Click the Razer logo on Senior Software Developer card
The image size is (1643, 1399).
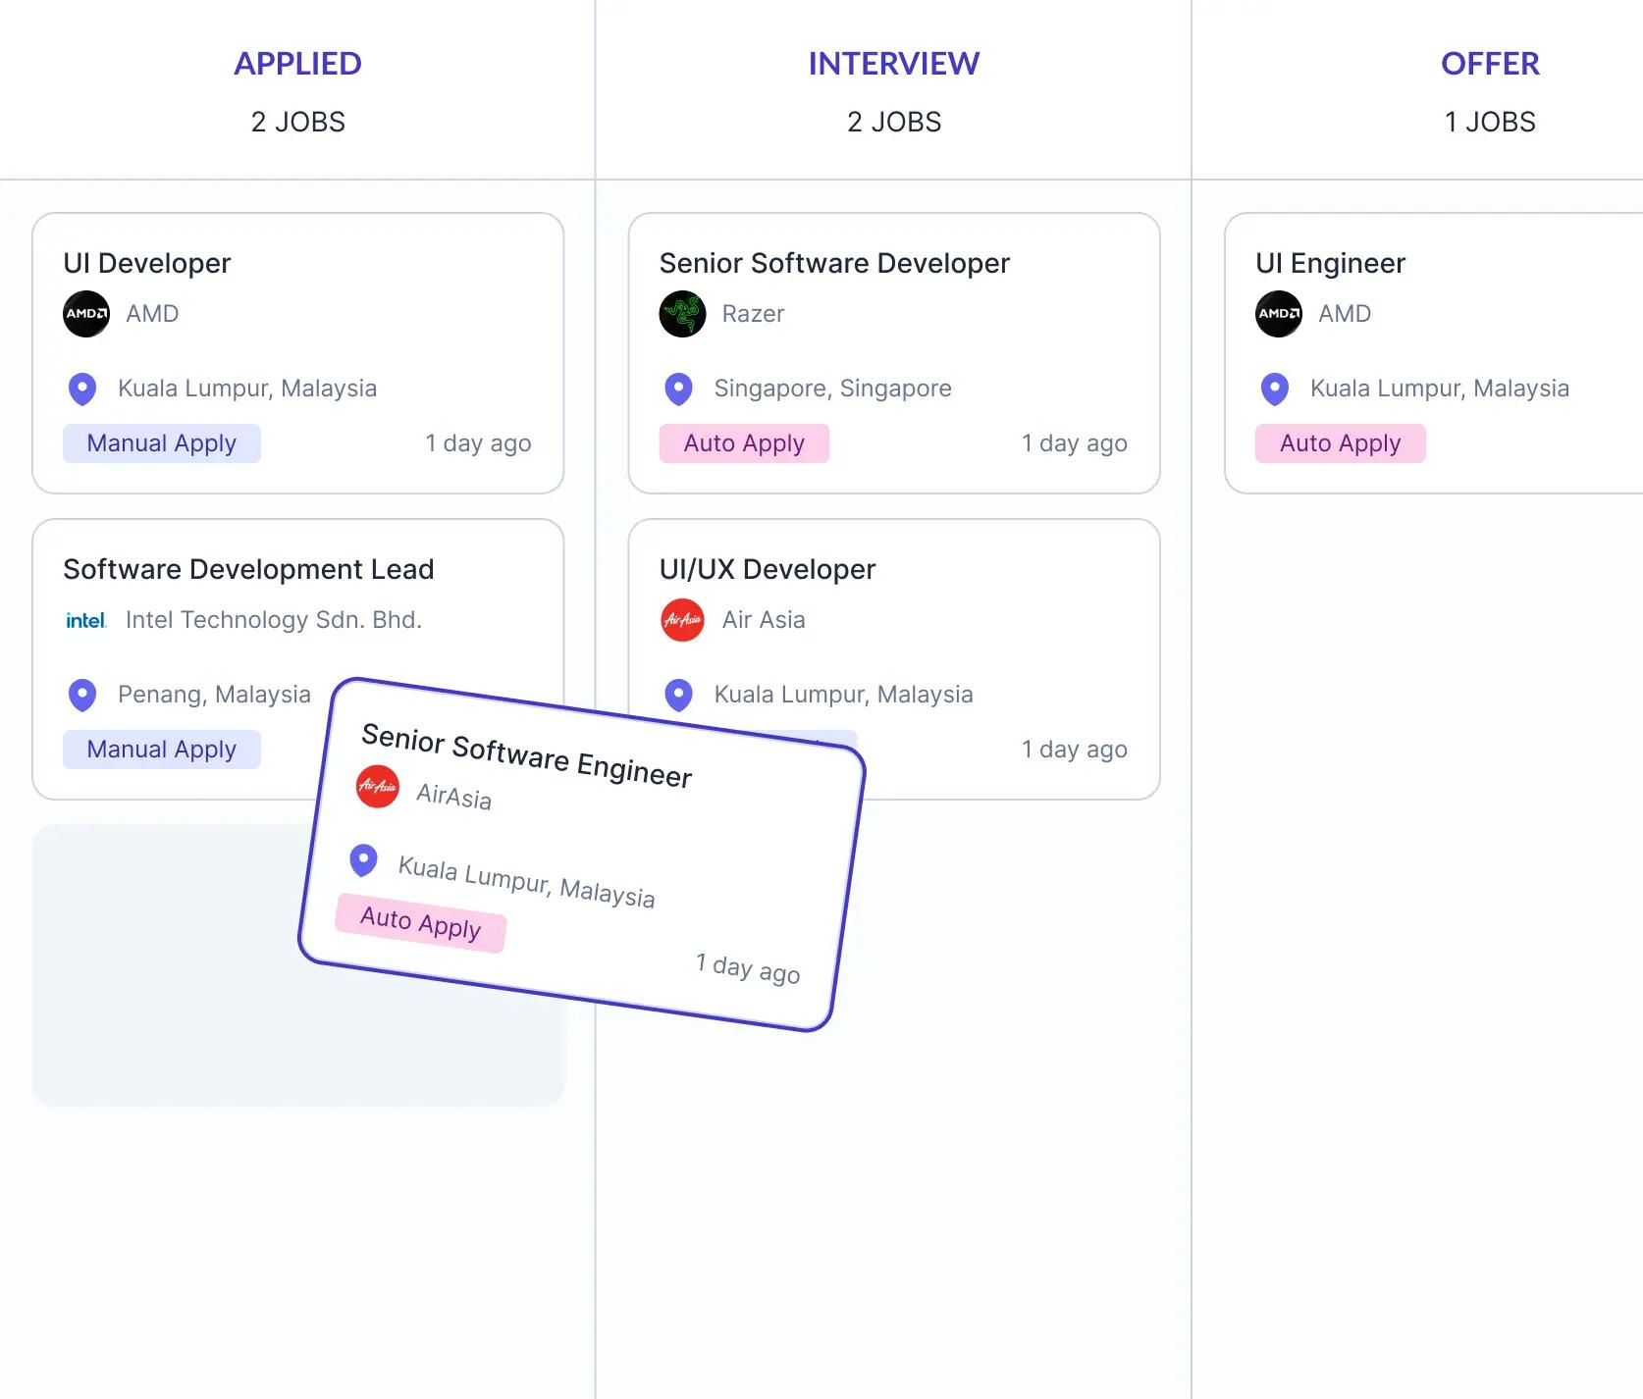click(682, 314)
